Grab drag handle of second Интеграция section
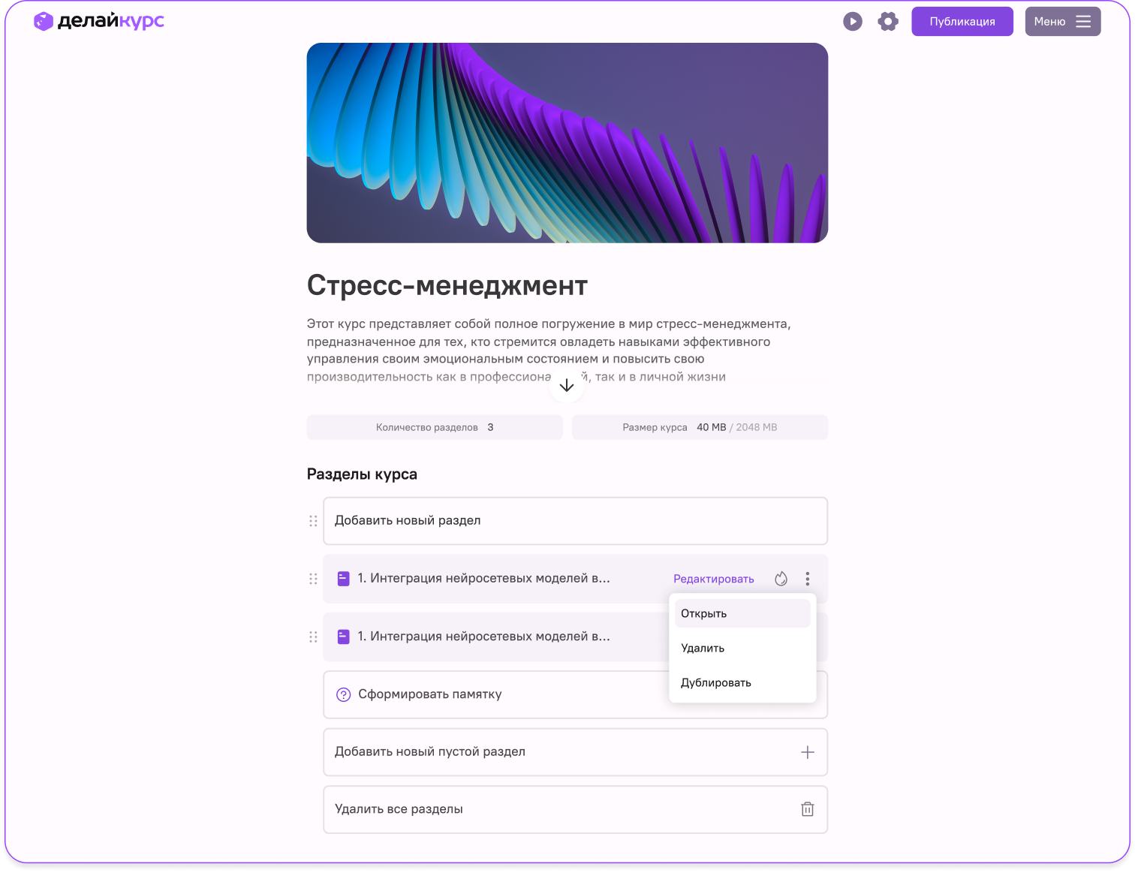The height and width of the screenshot is (873, 1135). [313, 637]
